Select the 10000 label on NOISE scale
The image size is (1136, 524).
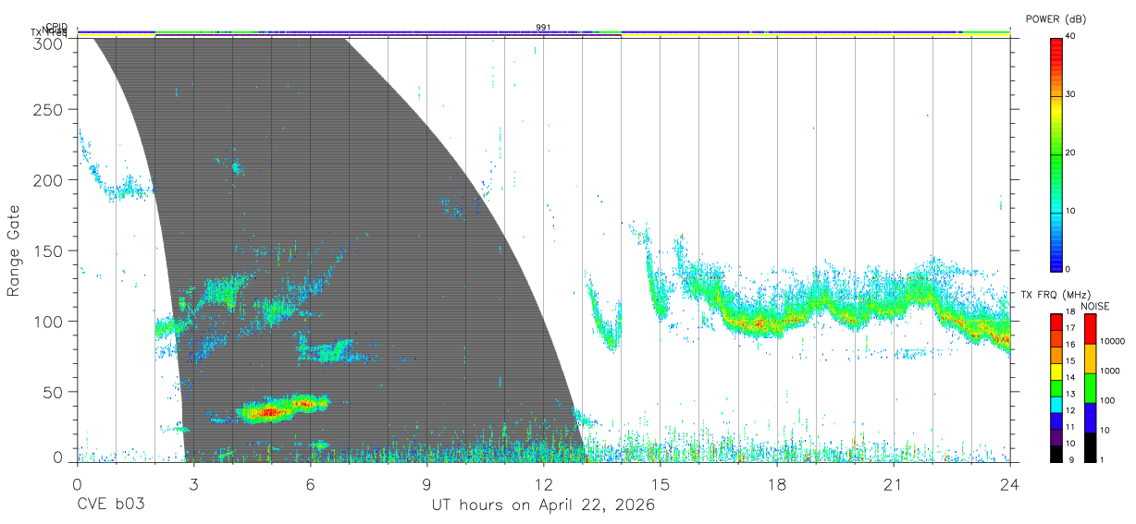coord(1114,342)
